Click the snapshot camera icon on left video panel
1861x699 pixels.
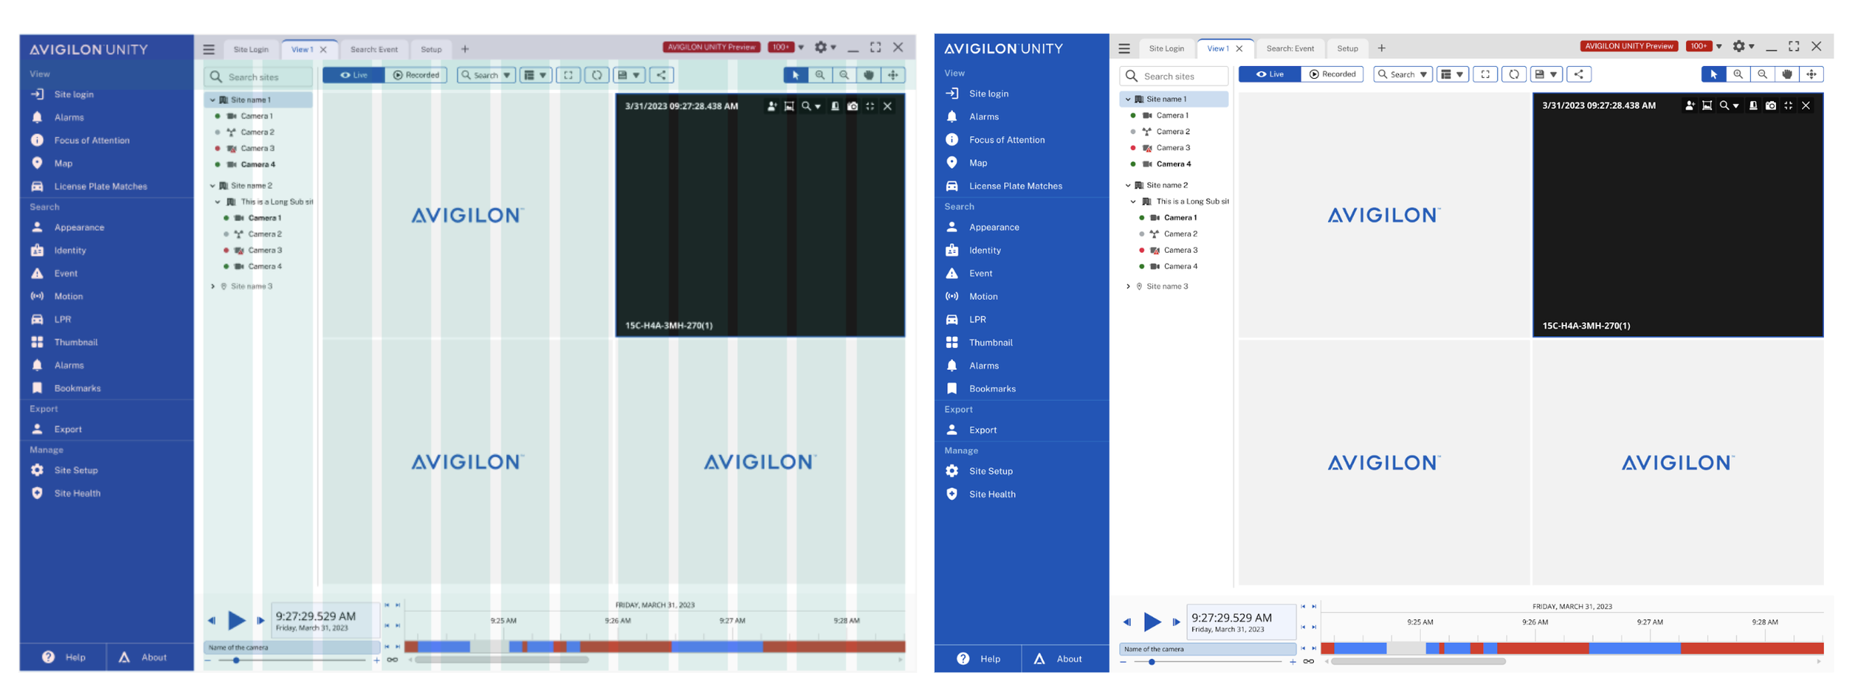tap(852, 106)
